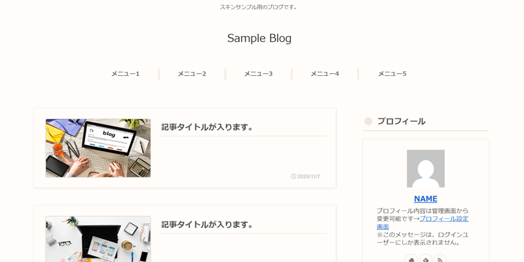Click the middle profile icon button

426,259
